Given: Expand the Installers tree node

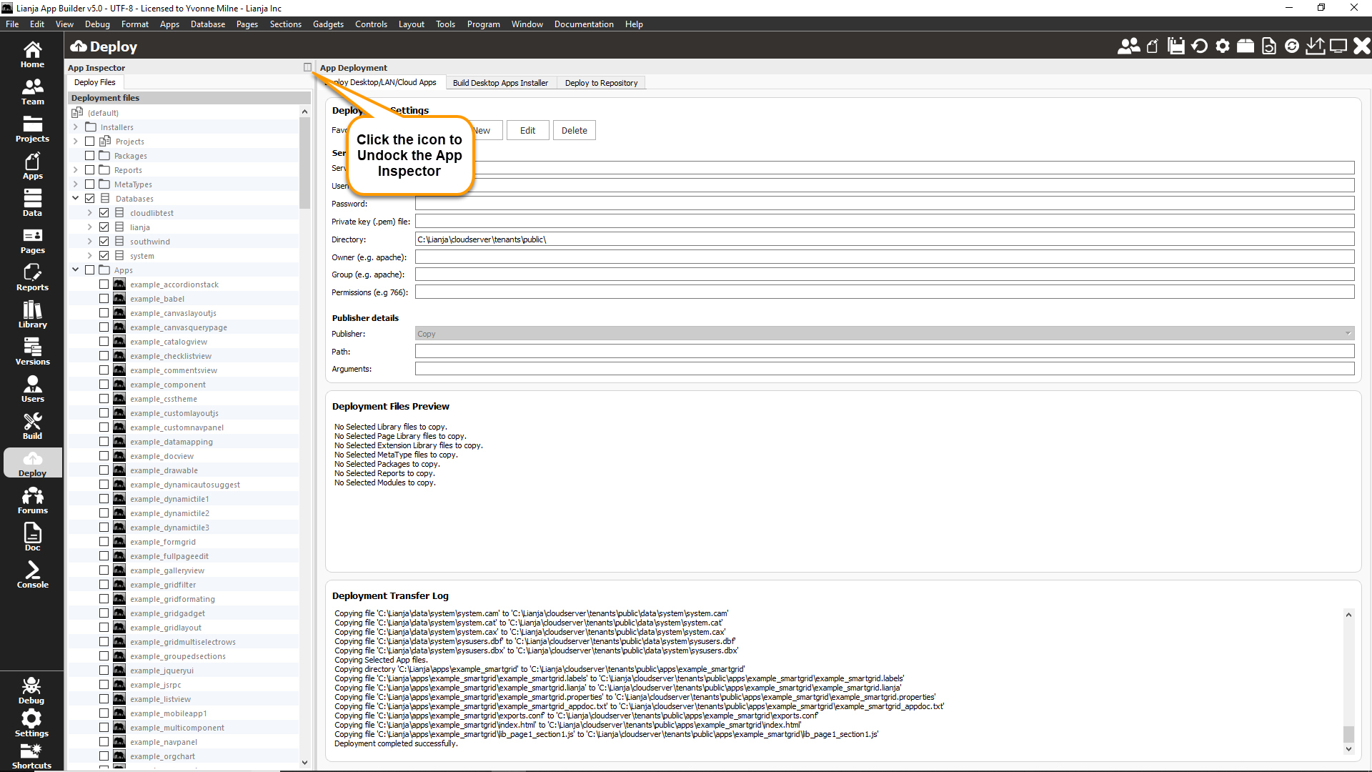Looking at the screenshot, I should click(76, 127).
